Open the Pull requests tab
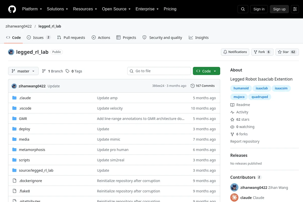Image resolution: width=303 pixels, height=202 pixels. (71, 38)
